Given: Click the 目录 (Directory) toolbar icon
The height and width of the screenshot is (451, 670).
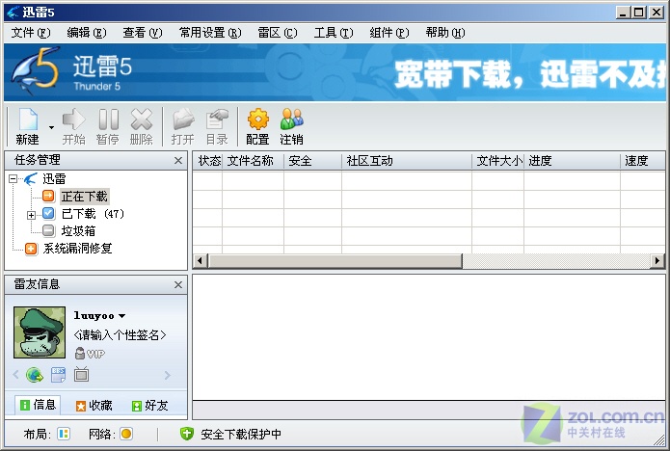Looking at the screenshot, I should tap(217, 126).
